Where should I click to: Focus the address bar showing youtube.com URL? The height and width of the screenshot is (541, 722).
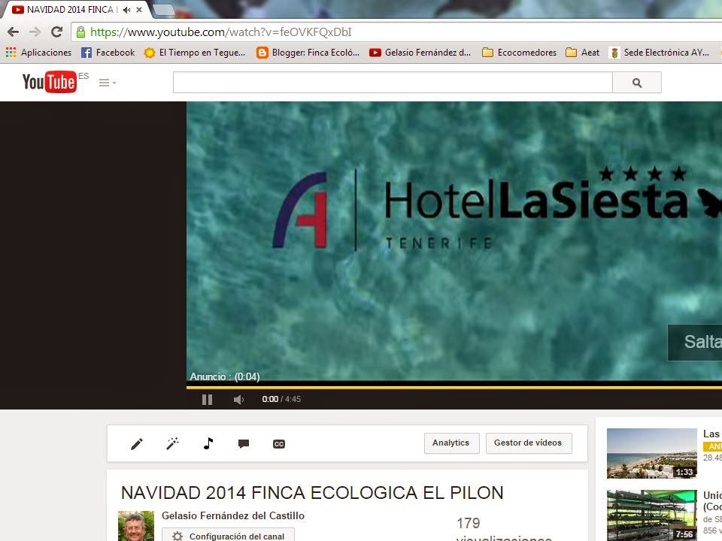(396, 32)
